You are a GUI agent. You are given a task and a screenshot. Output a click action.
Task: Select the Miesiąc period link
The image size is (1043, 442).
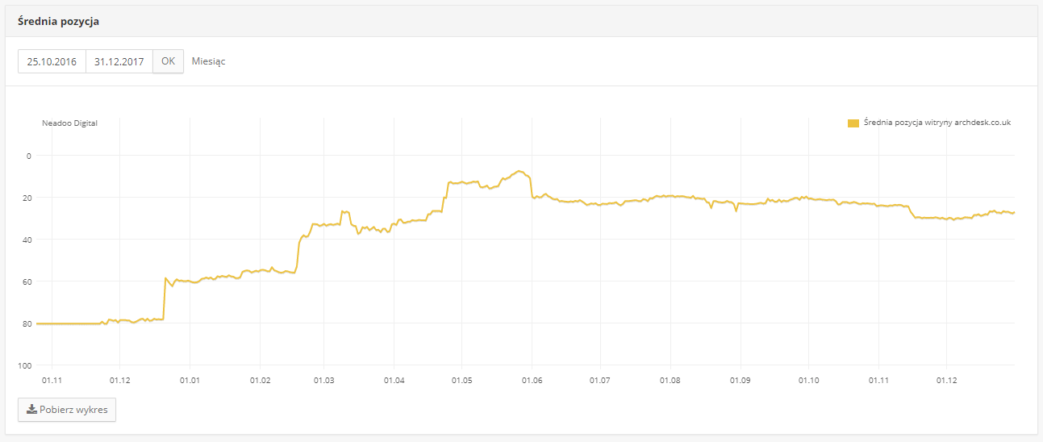pos(208,61)
